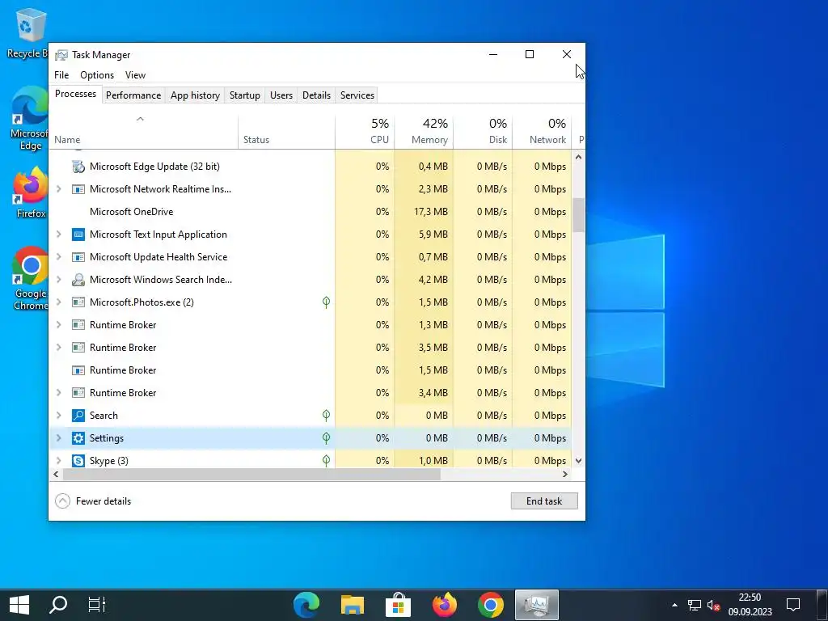Click the horizontal scrollbar left arrow

pos(56,474)
